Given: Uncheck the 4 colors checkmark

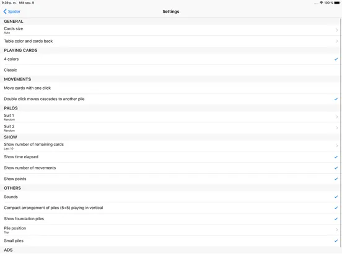Looking at the screenshot, I should coord(336,59).
